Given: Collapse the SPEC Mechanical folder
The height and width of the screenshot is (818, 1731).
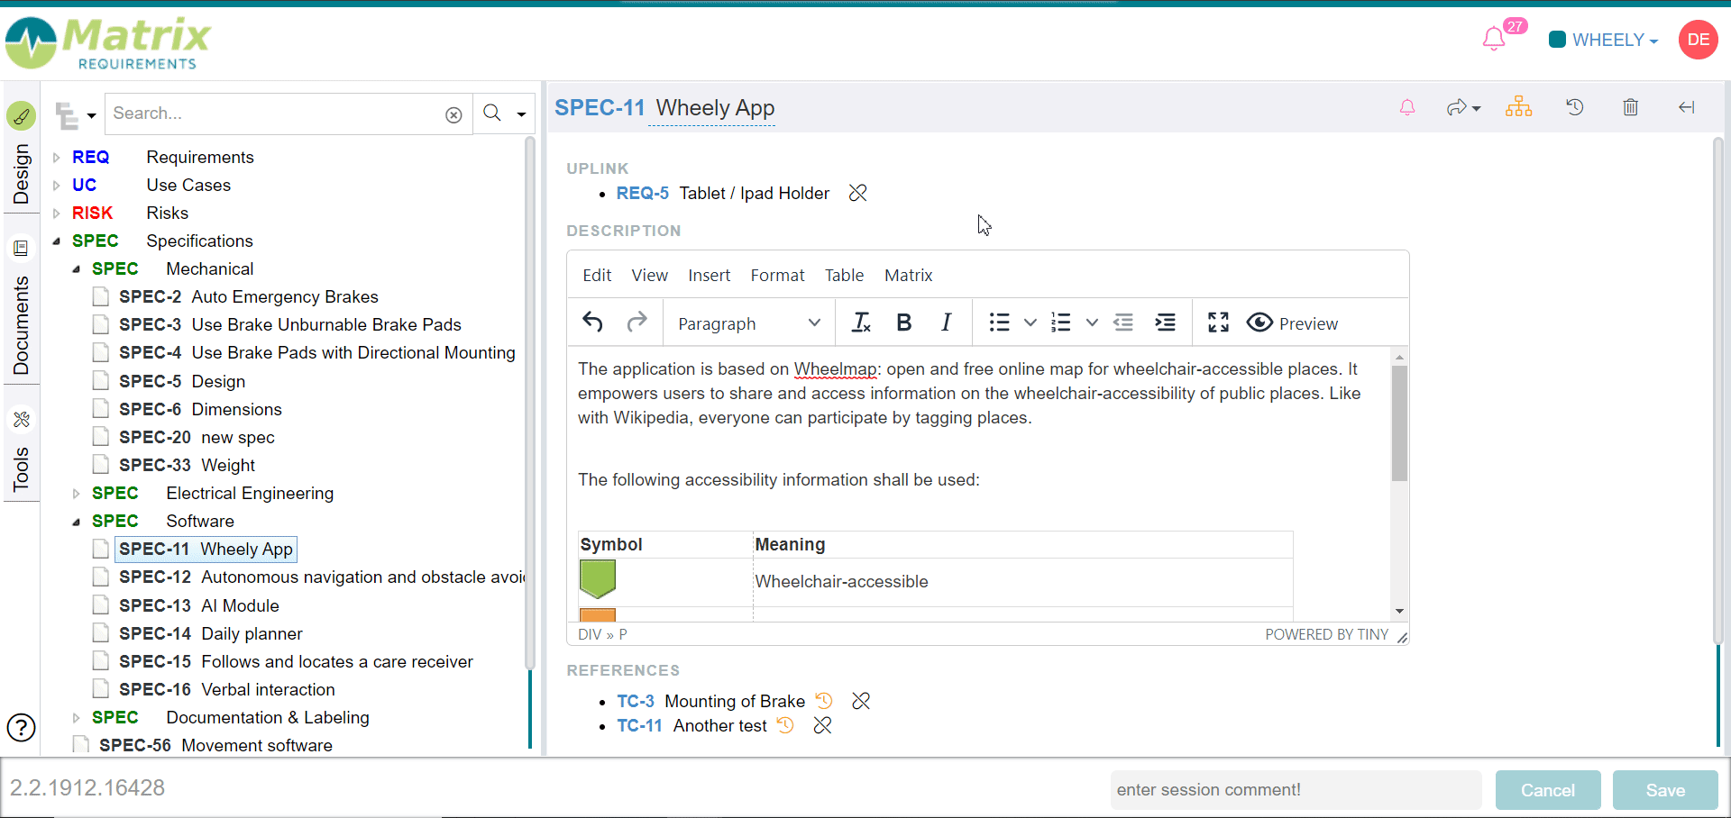Looking at the screenshot, I should (x=77, y=269).
